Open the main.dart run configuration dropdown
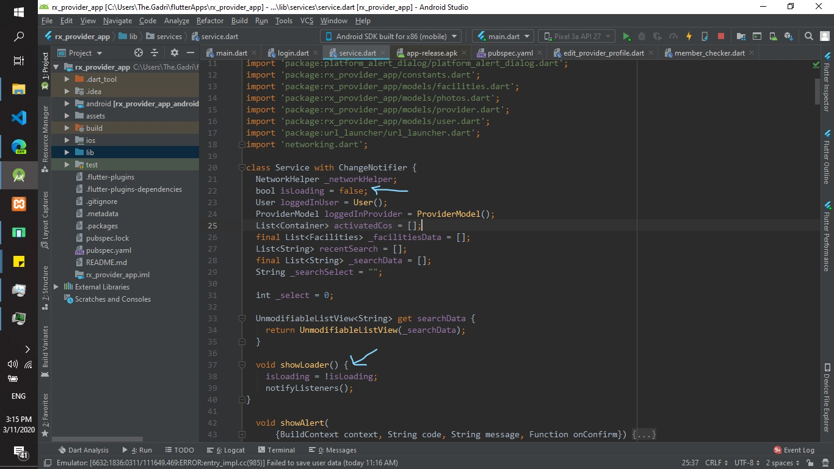 click(503, 37)
